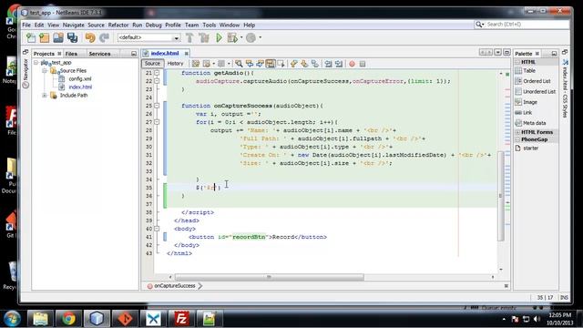The height and width of the screenshot is (328, 583).
Task: Click the New File toolbar icon
Action: click(31, 37)
